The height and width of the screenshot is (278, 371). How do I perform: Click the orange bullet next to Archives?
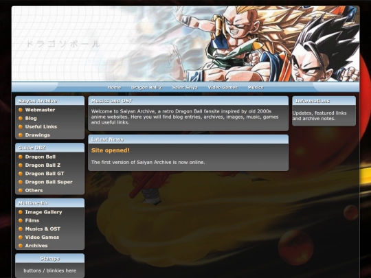[x=21, y=246]
